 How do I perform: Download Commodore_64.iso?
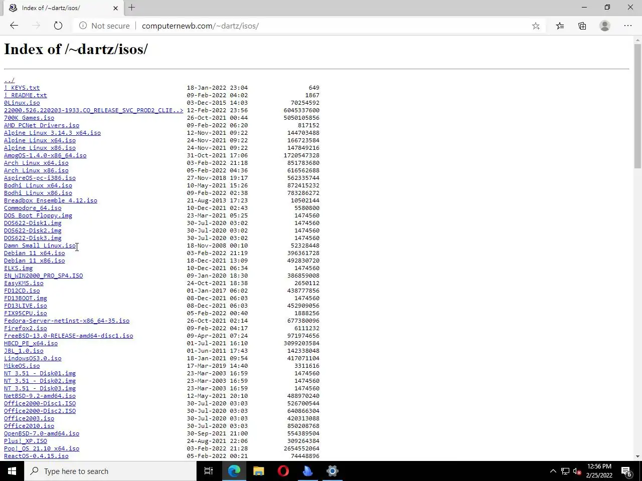pyautogui.click(x=33, y=208)
